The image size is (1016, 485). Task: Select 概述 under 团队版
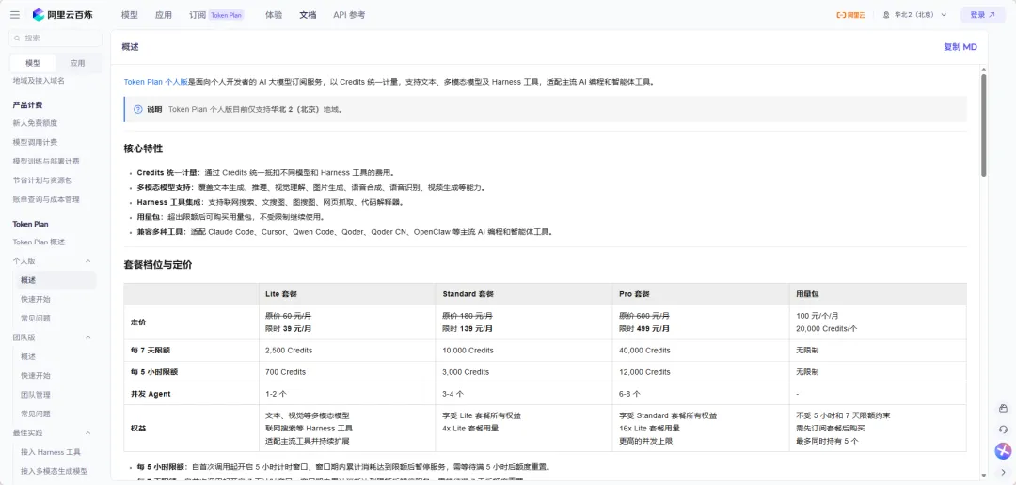click(28, 357)
